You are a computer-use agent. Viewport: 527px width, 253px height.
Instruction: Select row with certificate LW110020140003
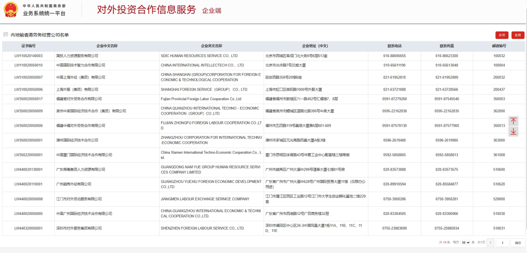(28, 56)
